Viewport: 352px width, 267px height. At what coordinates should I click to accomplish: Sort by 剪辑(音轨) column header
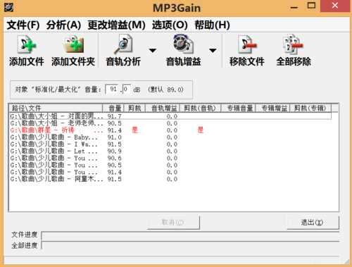(200, 108)
